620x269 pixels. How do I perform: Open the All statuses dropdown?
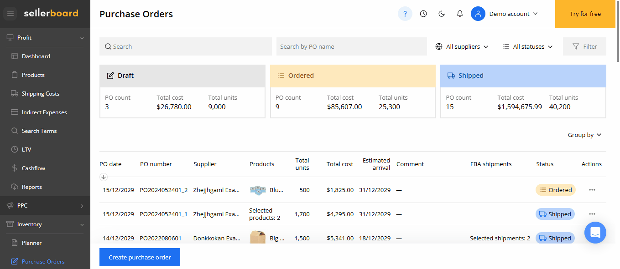tap(527, 46)
